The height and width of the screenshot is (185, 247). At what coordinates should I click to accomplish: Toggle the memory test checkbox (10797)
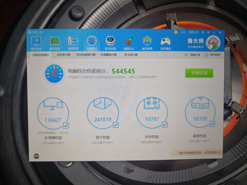coord(165,124)
